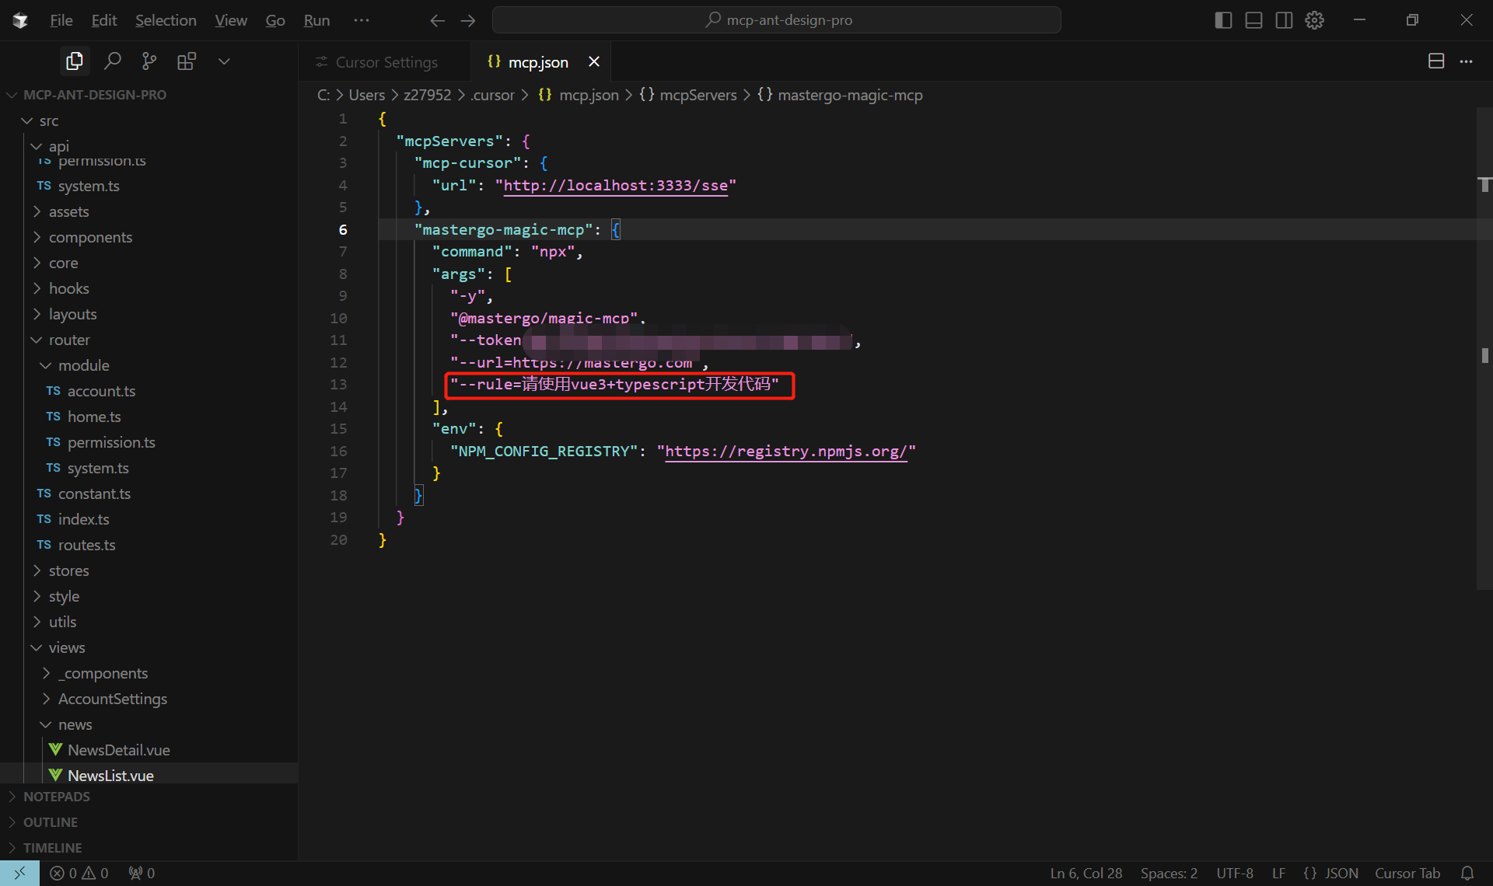Show errors and warnings count
1493x886 pixels.
[x=79, y=874]
